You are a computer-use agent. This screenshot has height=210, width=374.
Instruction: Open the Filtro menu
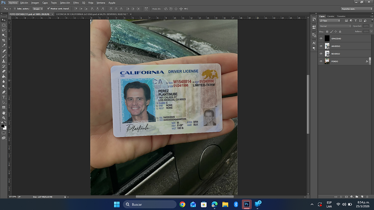[76, 3]
